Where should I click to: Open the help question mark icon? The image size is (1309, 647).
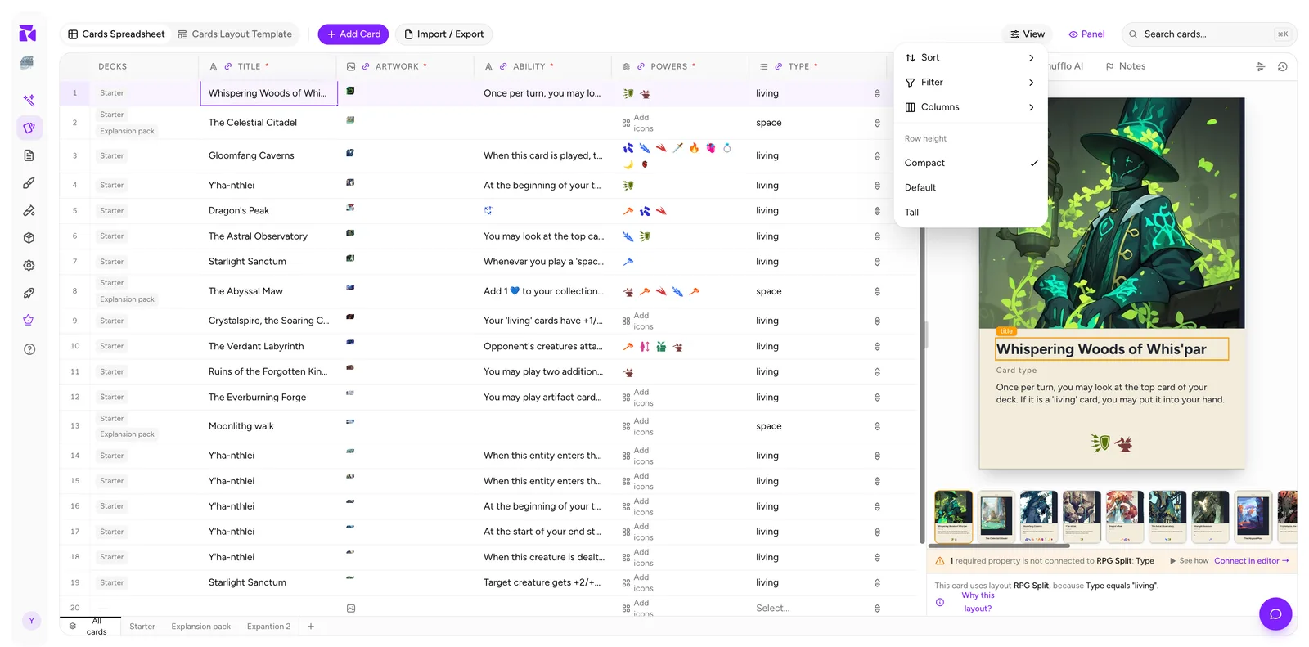[x=29, y=349]
